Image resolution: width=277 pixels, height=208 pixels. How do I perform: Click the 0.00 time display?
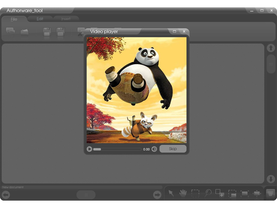pyautogui.click(x=146, y=149)
